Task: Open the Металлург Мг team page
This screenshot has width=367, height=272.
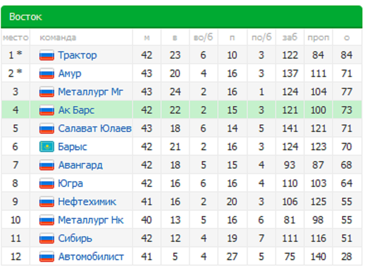Action: click(90, 92)
